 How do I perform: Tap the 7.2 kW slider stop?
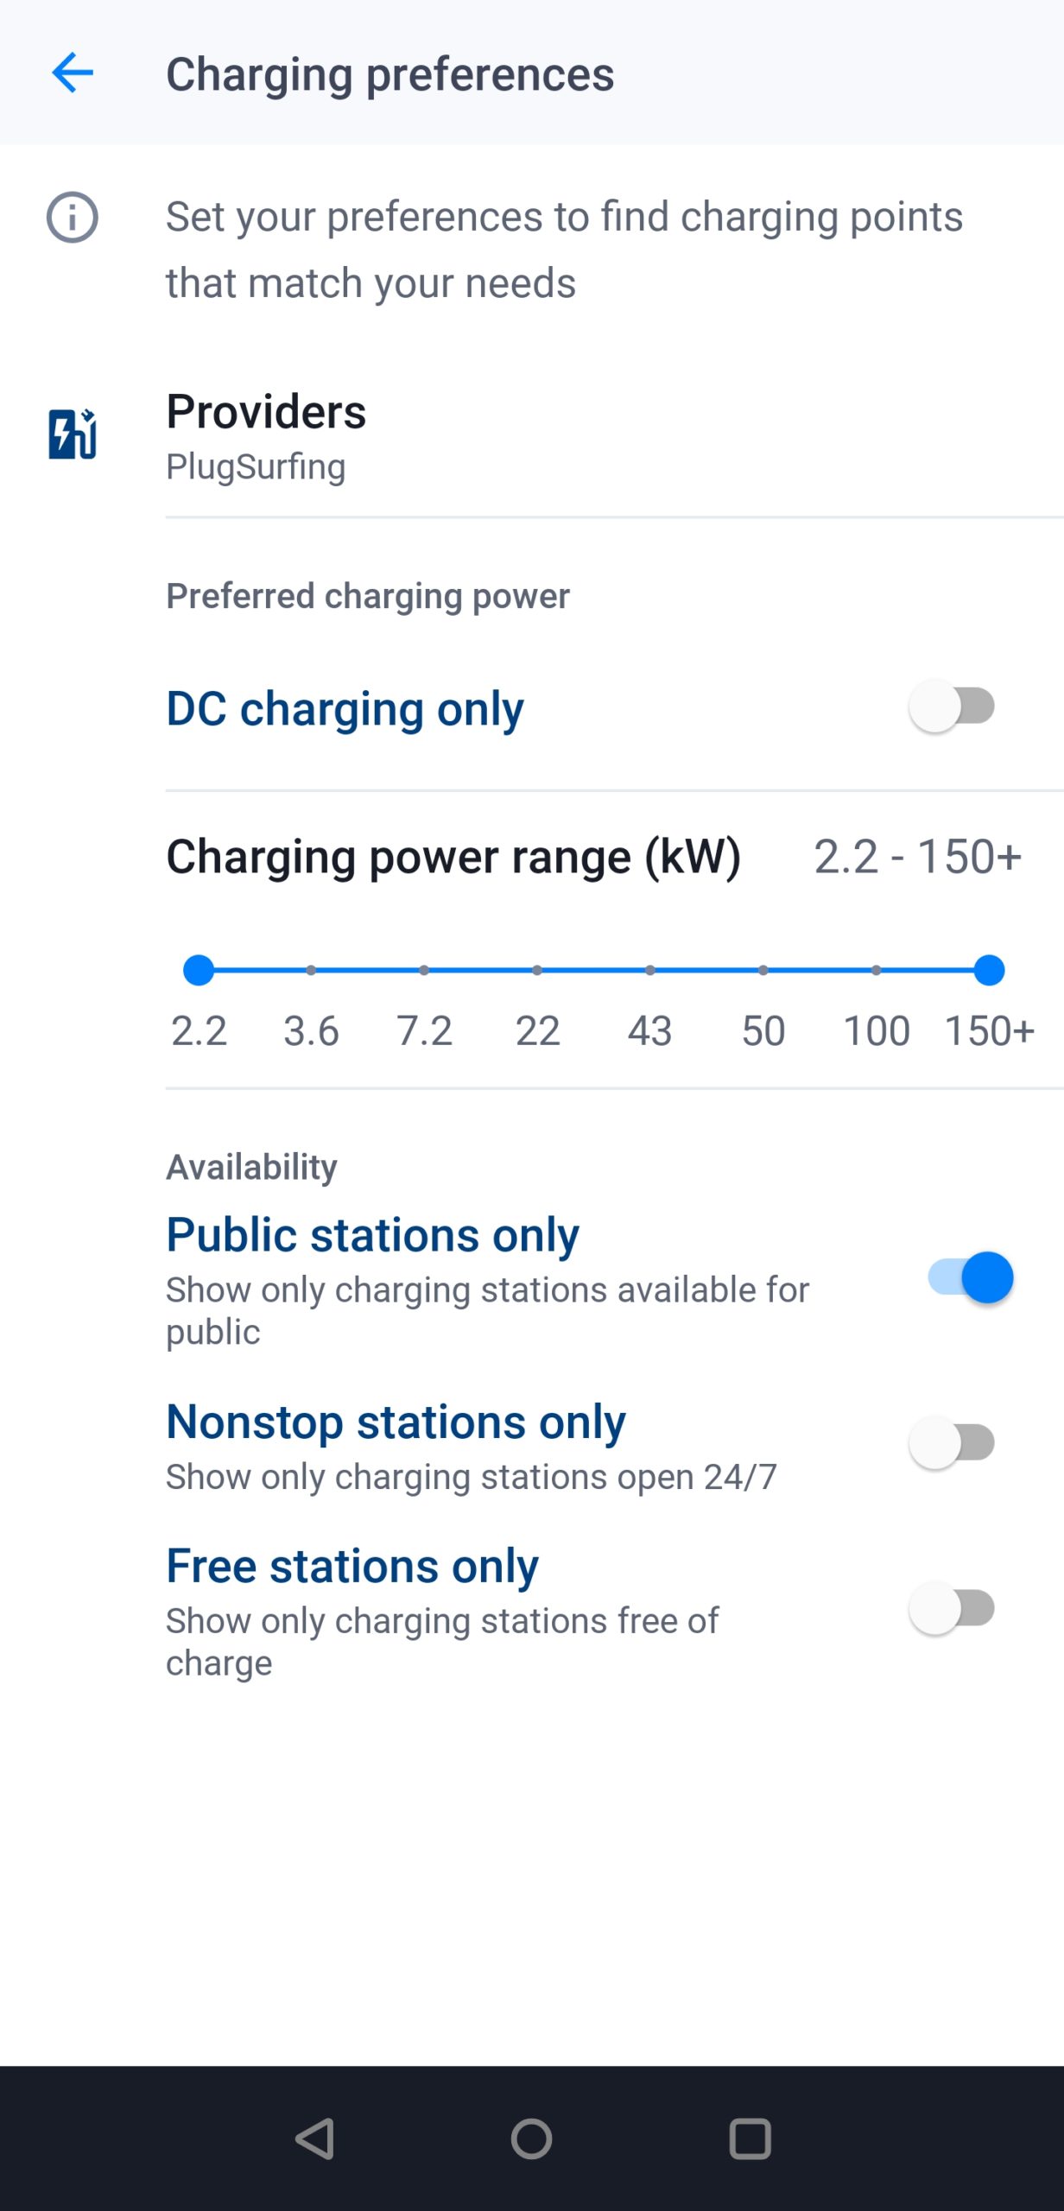(x=424, y=970)
